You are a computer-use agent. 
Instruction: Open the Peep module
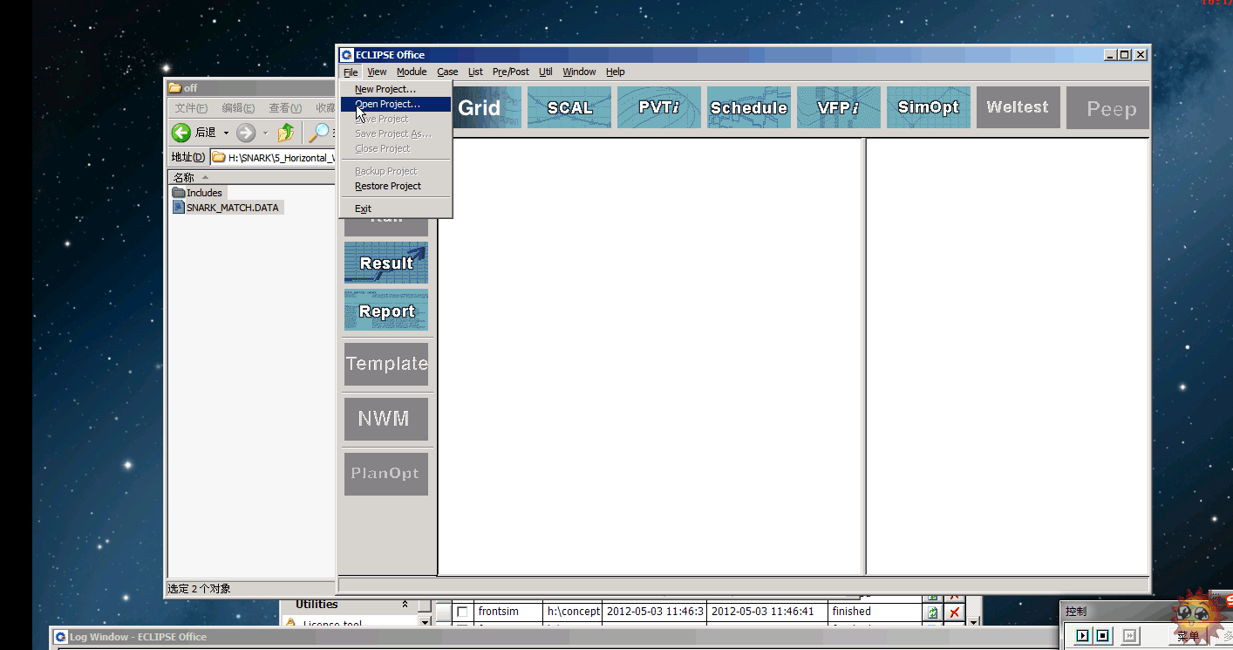point(1107,108)
